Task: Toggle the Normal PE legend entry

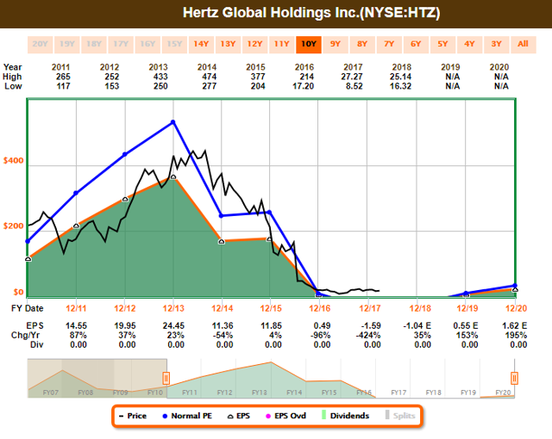Action: point(187,416)
